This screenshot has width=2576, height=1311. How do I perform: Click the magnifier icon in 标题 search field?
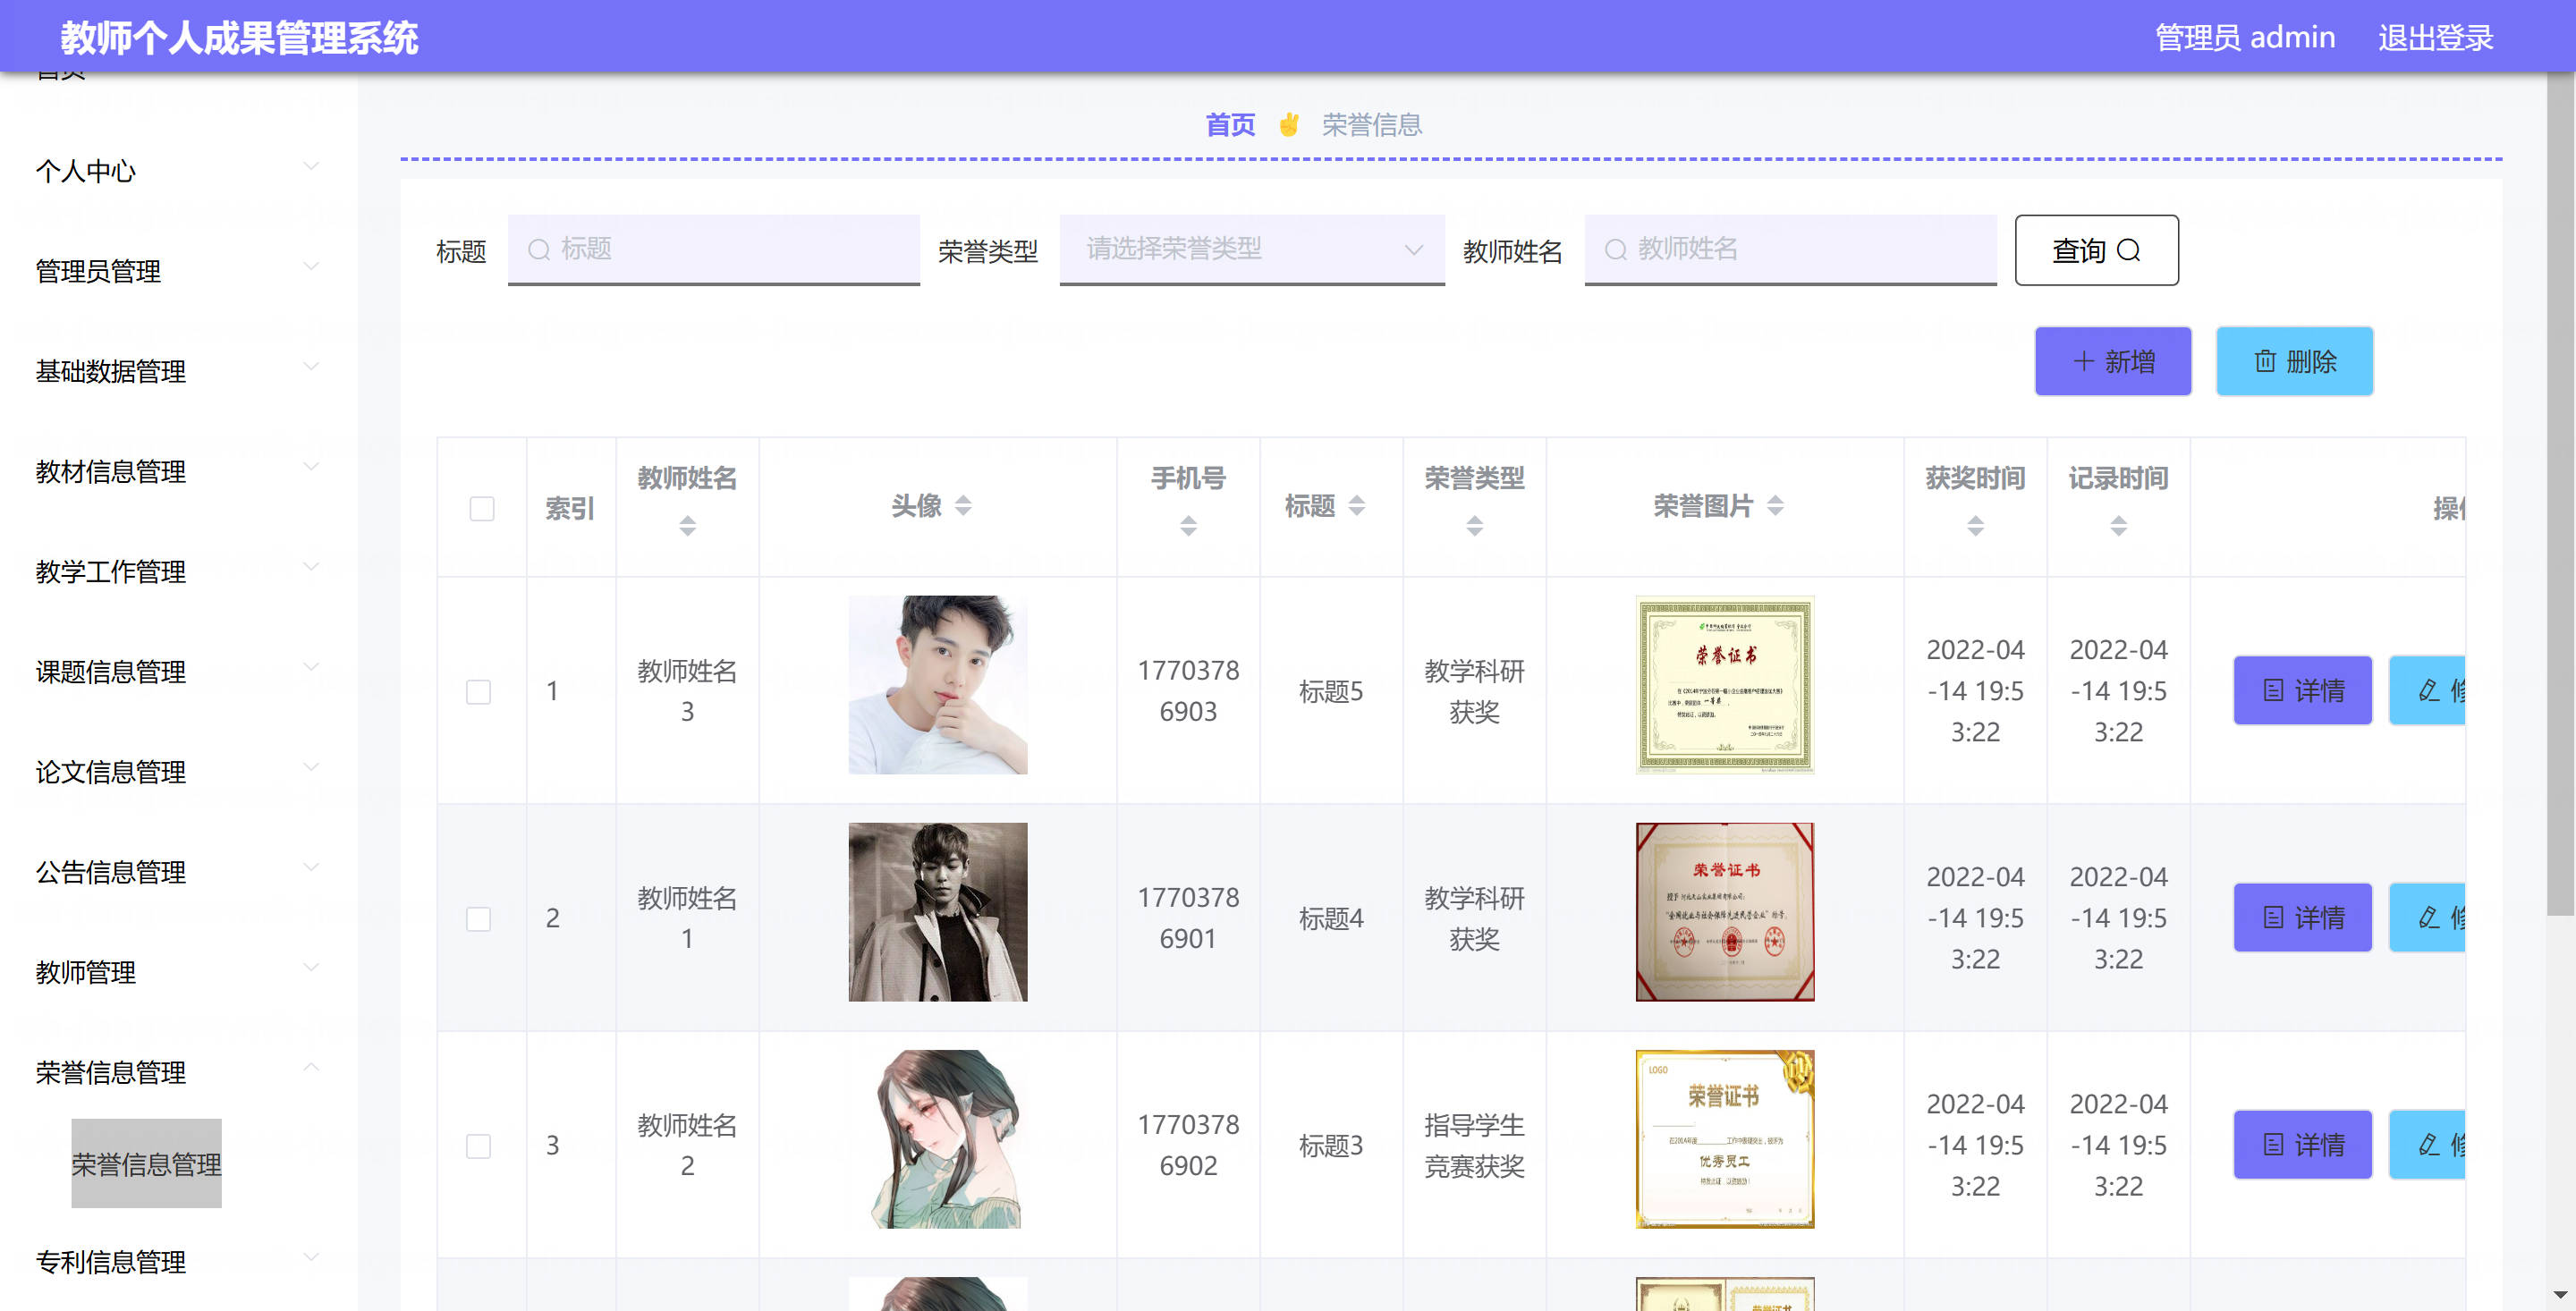tap(539, 249)
